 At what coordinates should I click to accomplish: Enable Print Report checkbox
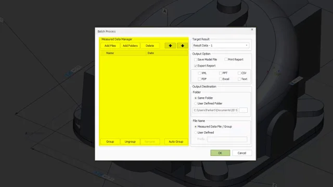[226, 60]
